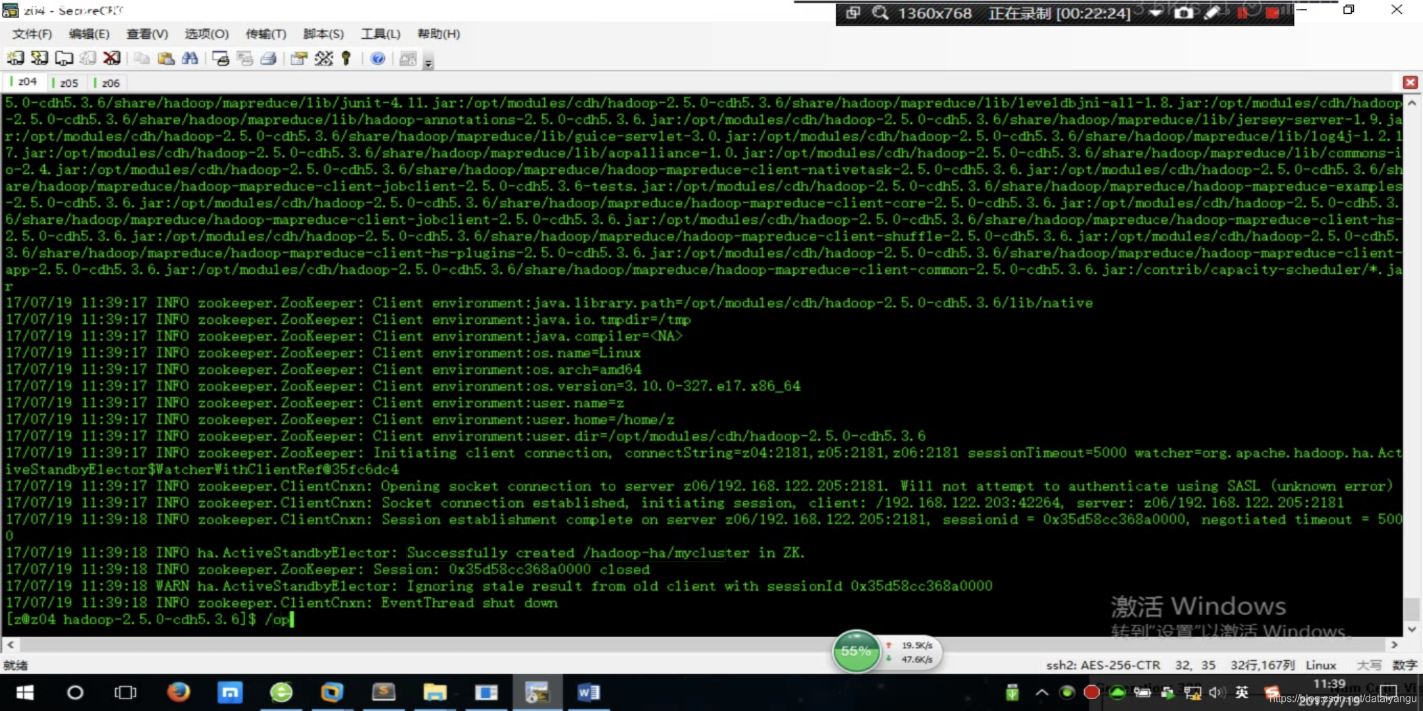Click the recorder window-switch icon

pos(852,13)
